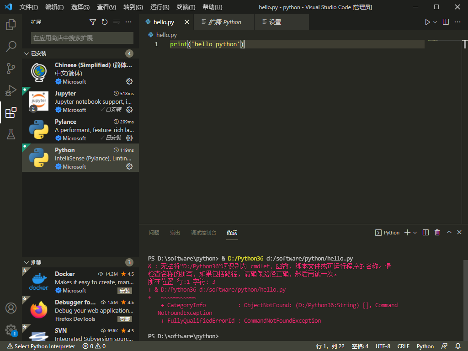The height and width of the screenshot is (351, 468).
Task: Open Source Control view
Action: tap(11, 69)
